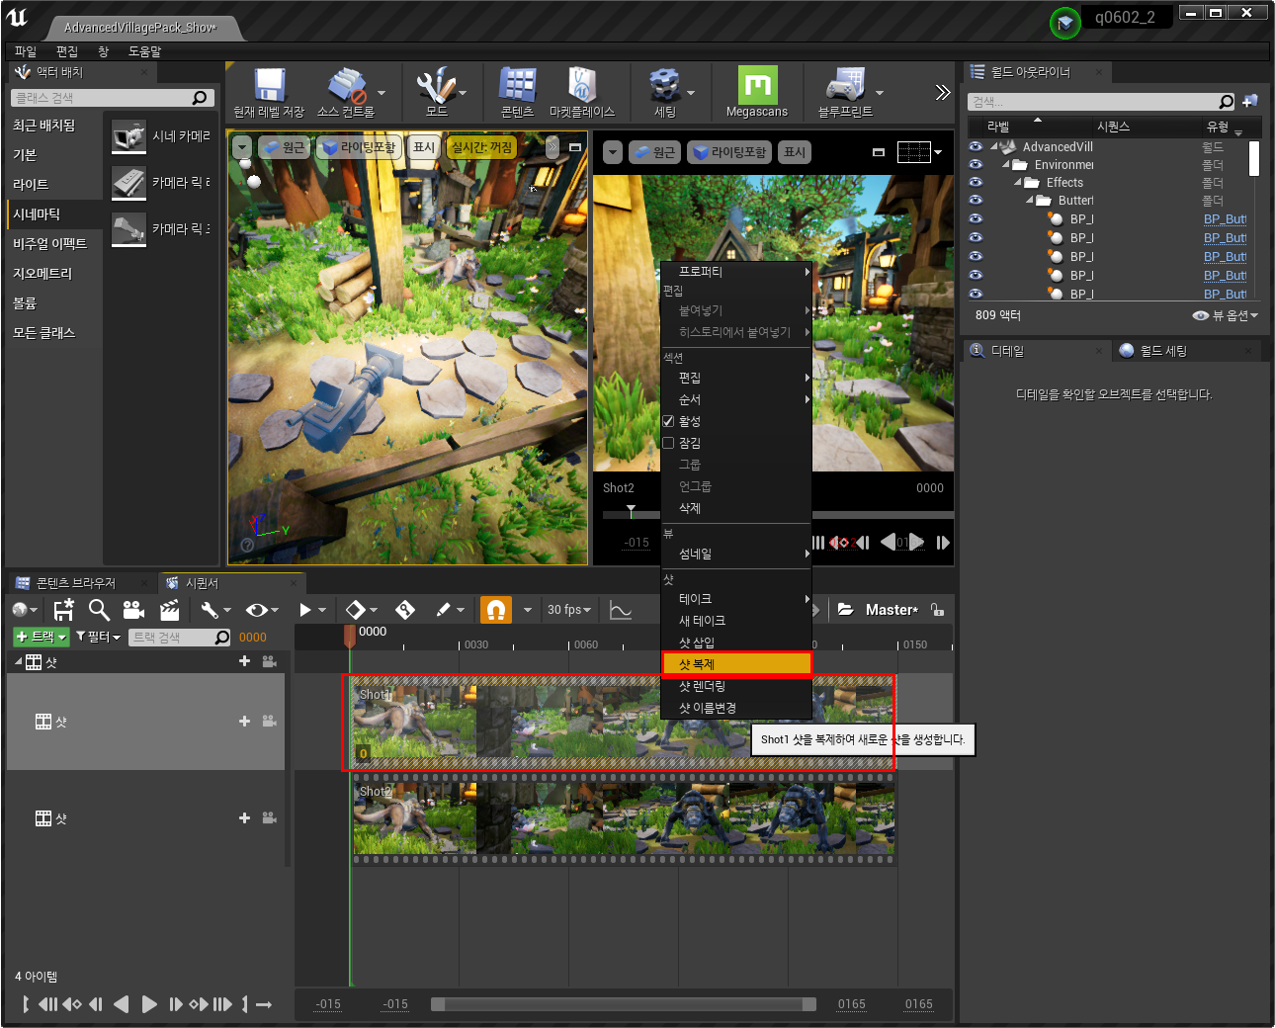Click the sequencer auto-key tag icon

coord(405,610)
